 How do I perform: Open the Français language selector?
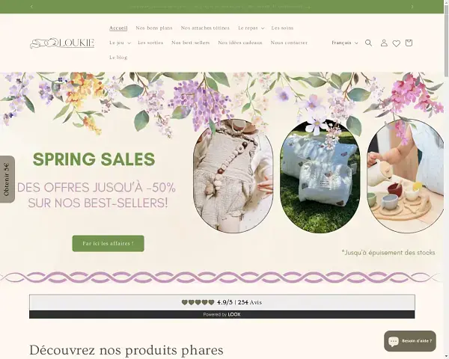(x=345, y=43)
